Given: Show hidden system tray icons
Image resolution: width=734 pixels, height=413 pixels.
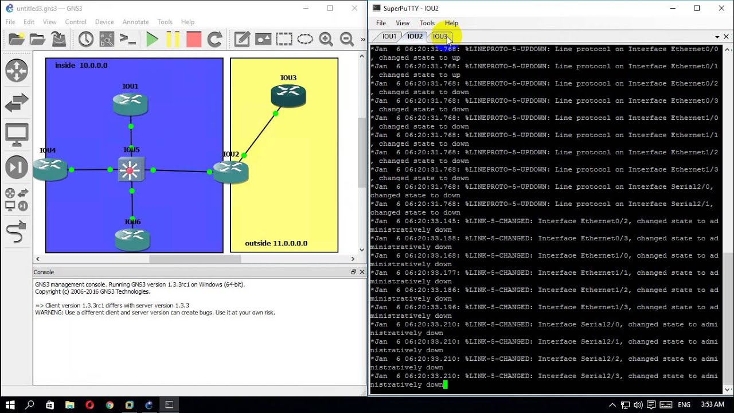Looking at the screenshot, I should pyautogui.click(x=612, y=405).
